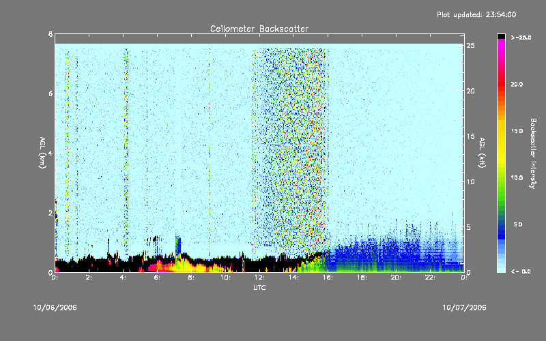Click the 15 tick on the kft axis
The height and width of the screenshot is (341, 546).
coord(470,136)
